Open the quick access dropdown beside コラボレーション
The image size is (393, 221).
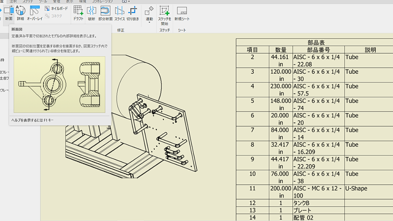click(126, 1)
